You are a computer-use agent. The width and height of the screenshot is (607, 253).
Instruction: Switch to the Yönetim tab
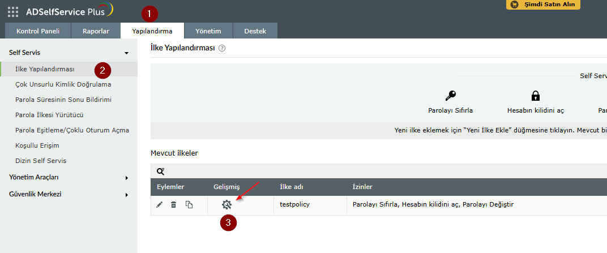pyautogui.click(x=208, y=31)
